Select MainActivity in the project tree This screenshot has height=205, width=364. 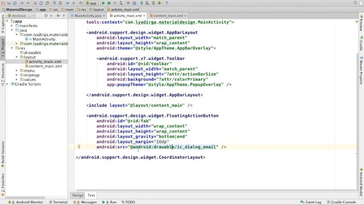44,39
